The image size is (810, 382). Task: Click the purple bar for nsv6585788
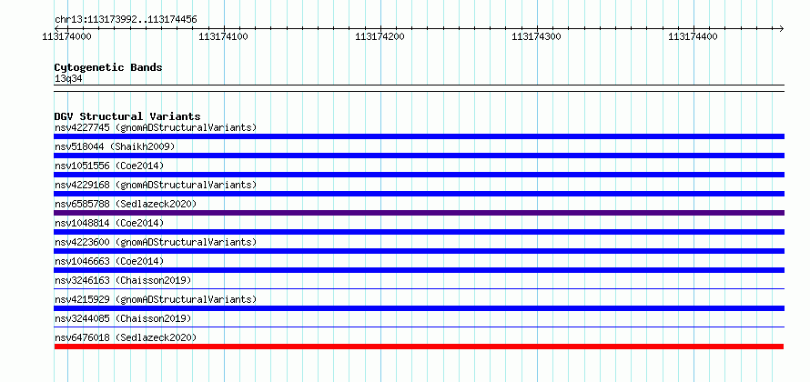coord(419,213)
